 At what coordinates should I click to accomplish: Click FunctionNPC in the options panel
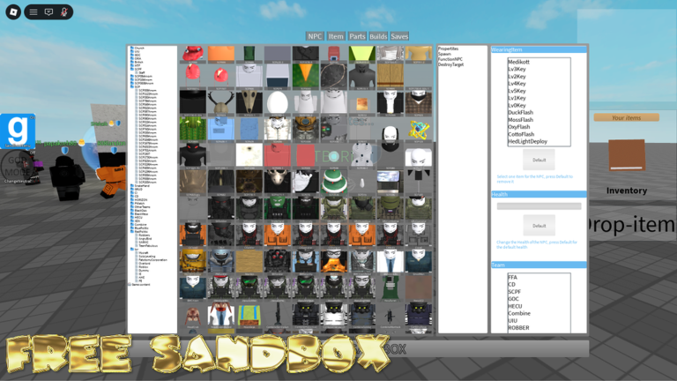tap(450, 59)
